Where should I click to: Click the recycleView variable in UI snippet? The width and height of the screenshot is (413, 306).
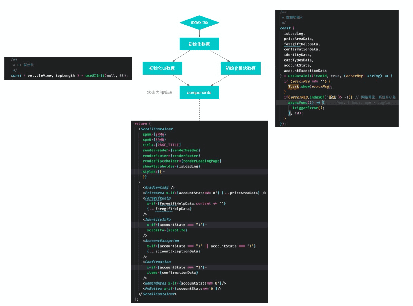(x=40, y=75)
